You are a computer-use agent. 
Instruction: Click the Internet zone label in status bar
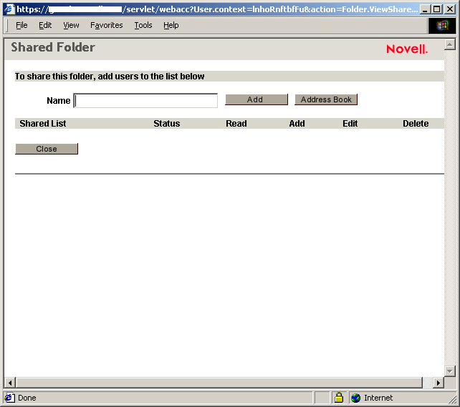pyautogui.click(x=378, y=398)
